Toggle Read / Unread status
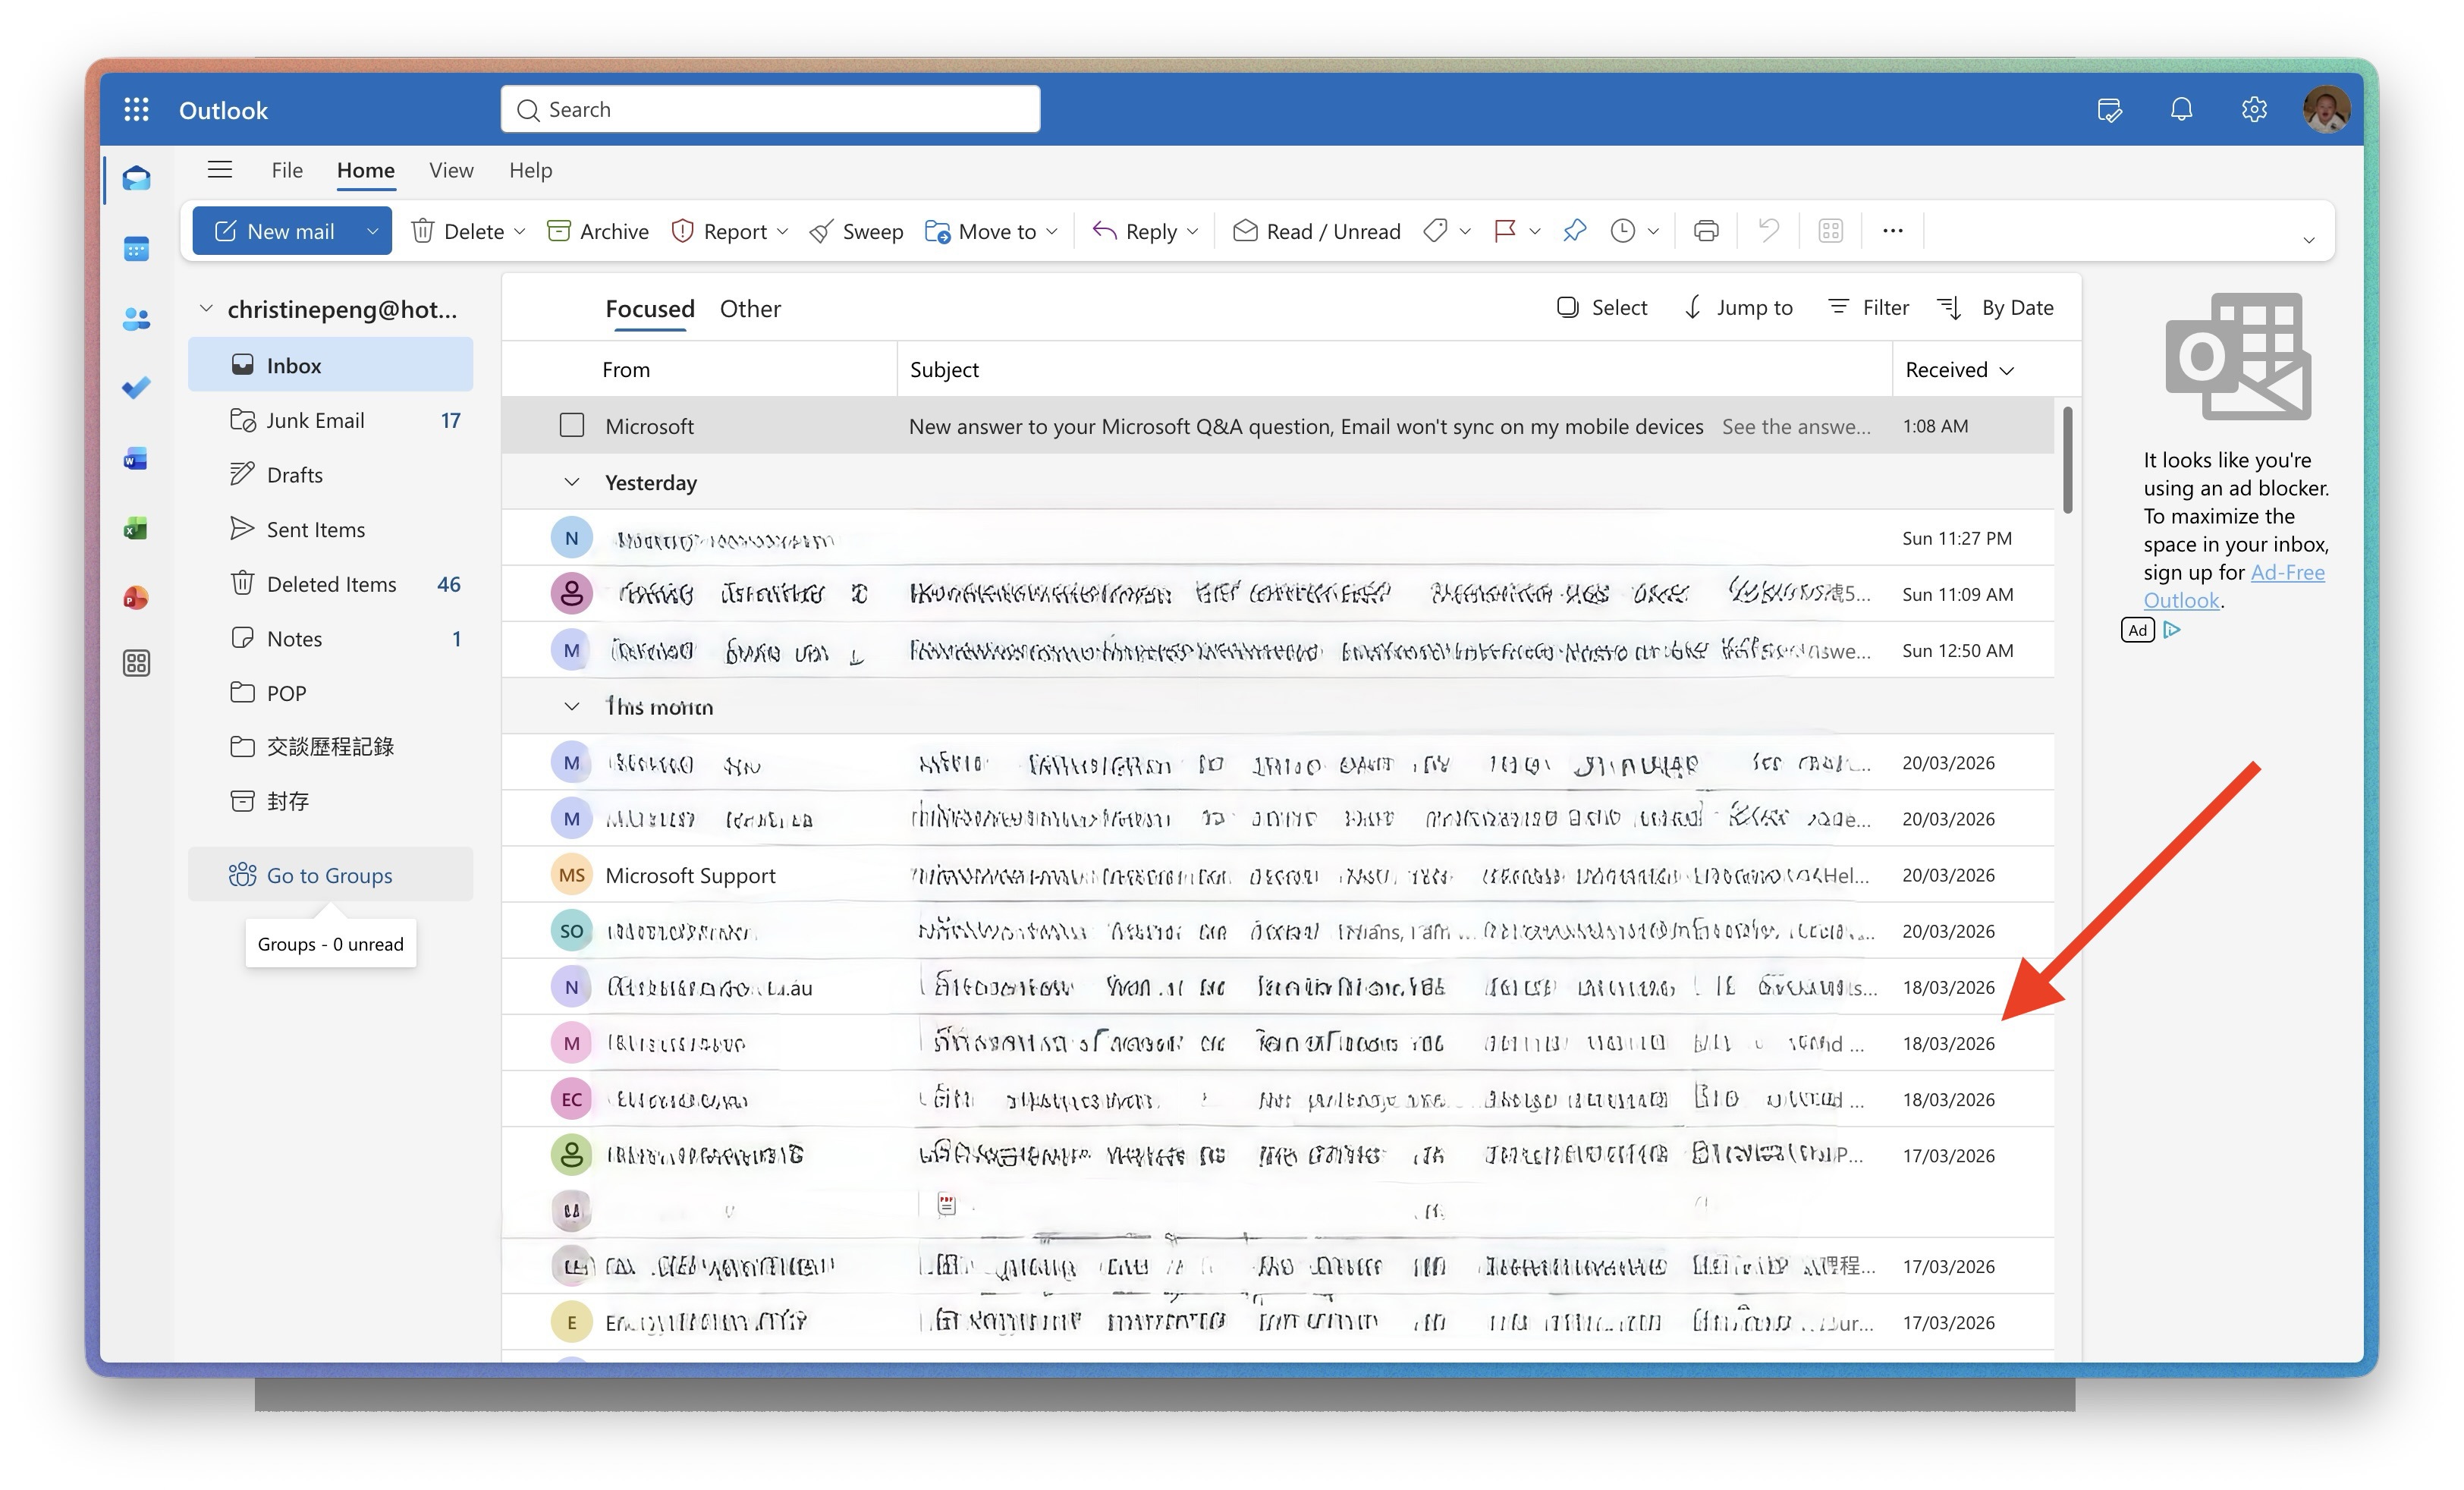This screenshot has width=2464, height=1490. [1316, 231]
